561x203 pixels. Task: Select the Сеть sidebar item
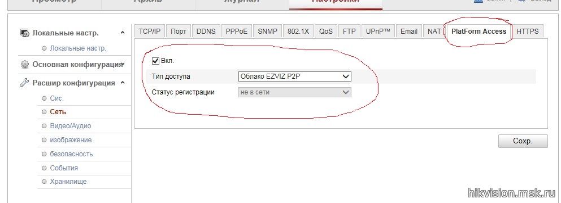tap(58, 112)
